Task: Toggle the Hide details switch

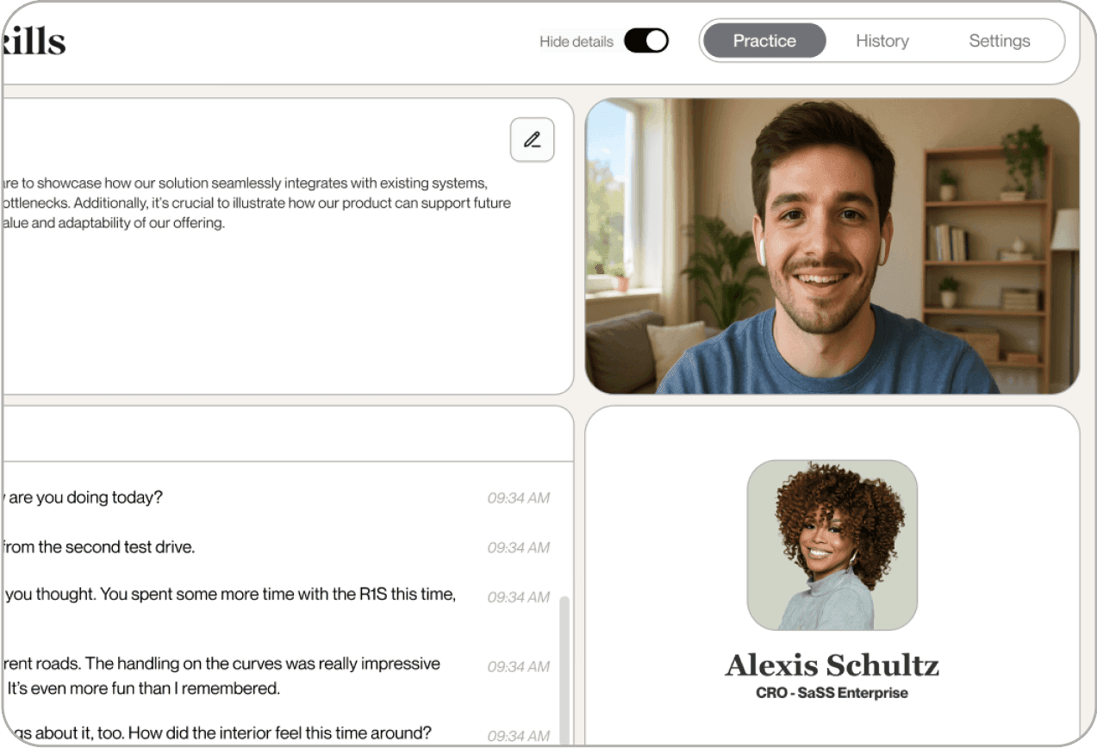Action: (x=645, y=41)
